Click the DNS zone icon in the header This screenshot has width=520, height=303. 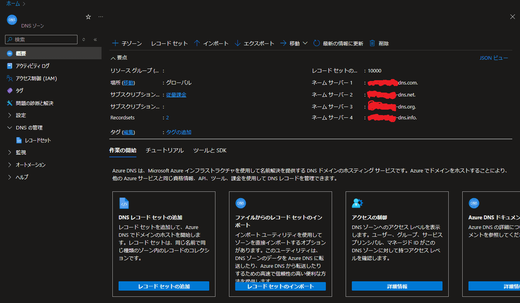(12, 20)
